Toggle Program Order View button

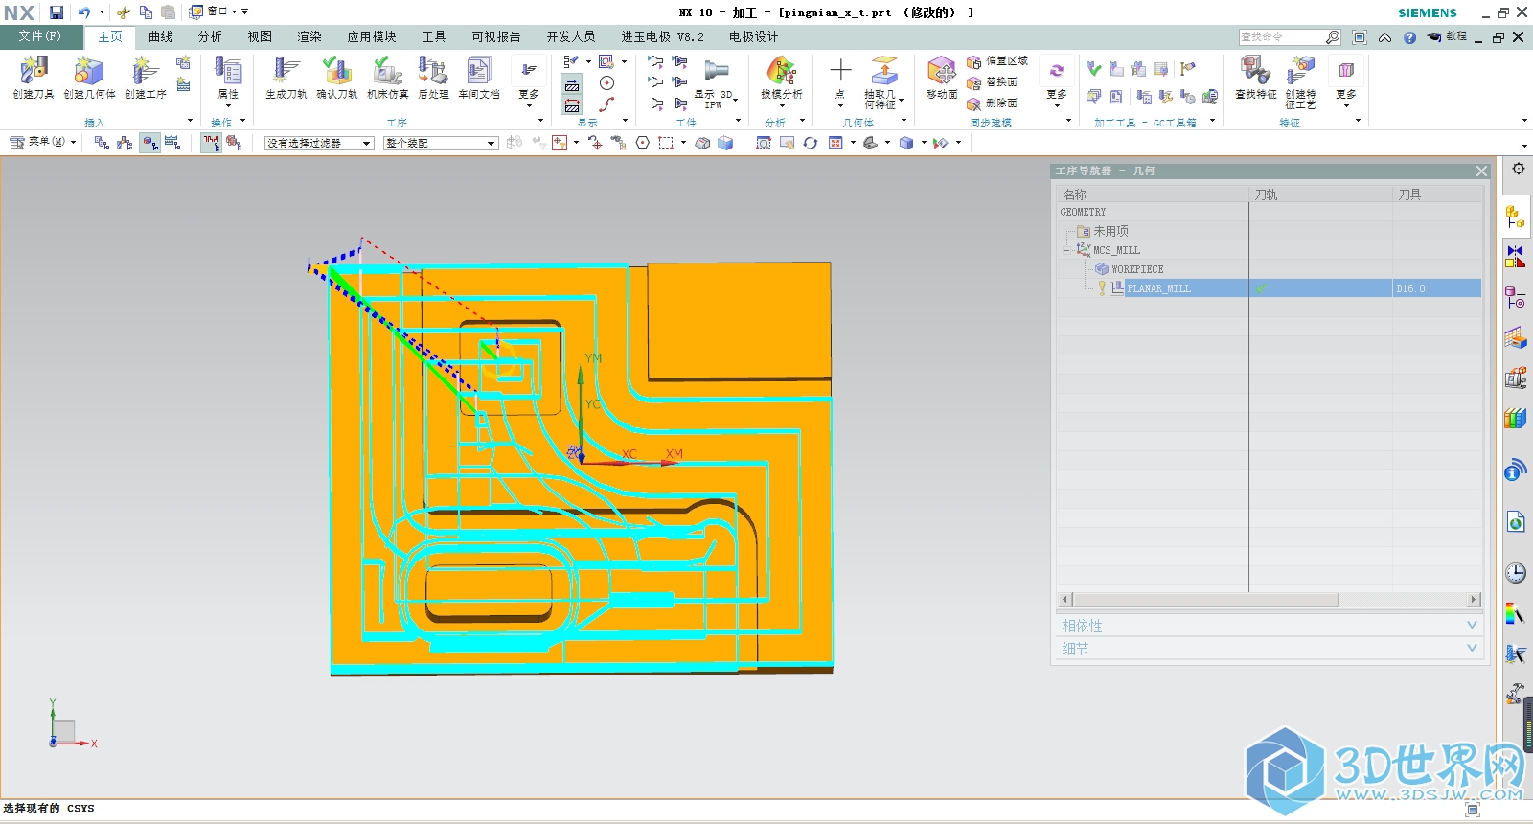tap(102, 143)
